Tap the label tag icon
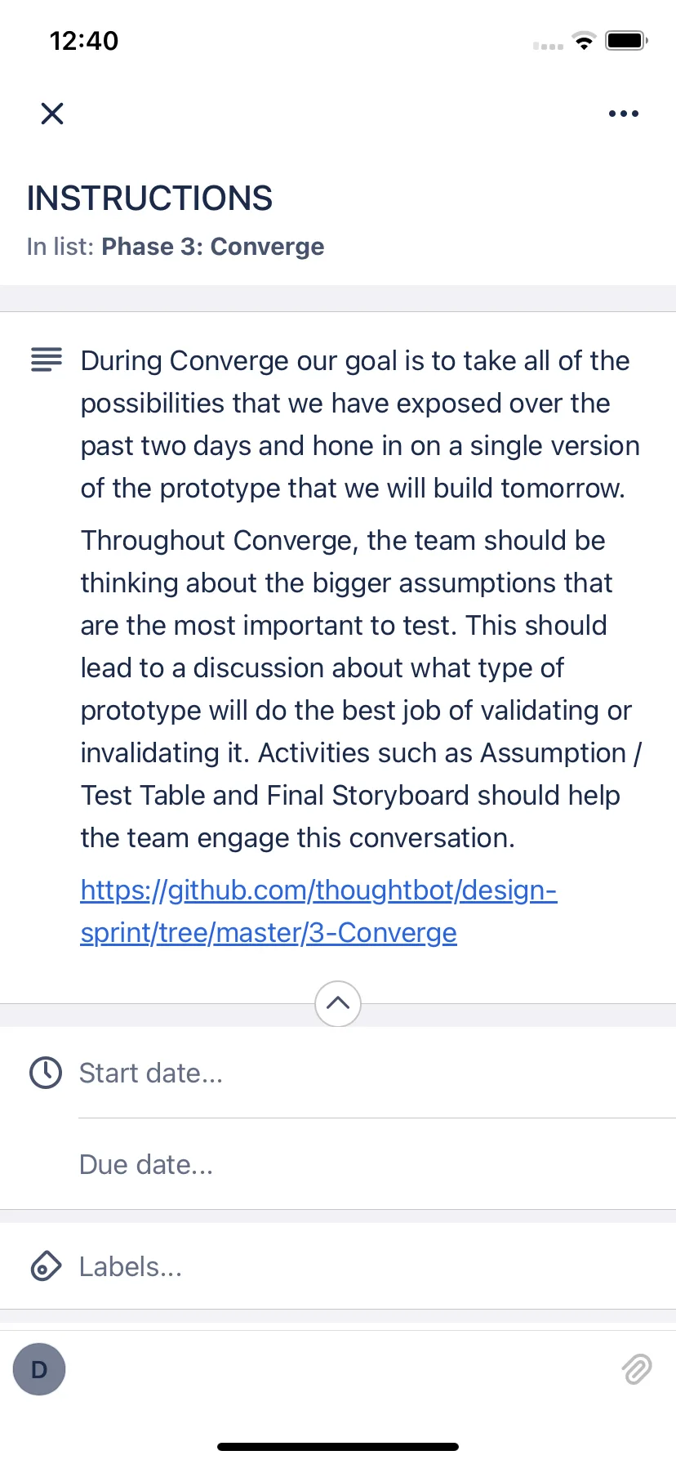 pyautogui.click(x=46, y=1266)
